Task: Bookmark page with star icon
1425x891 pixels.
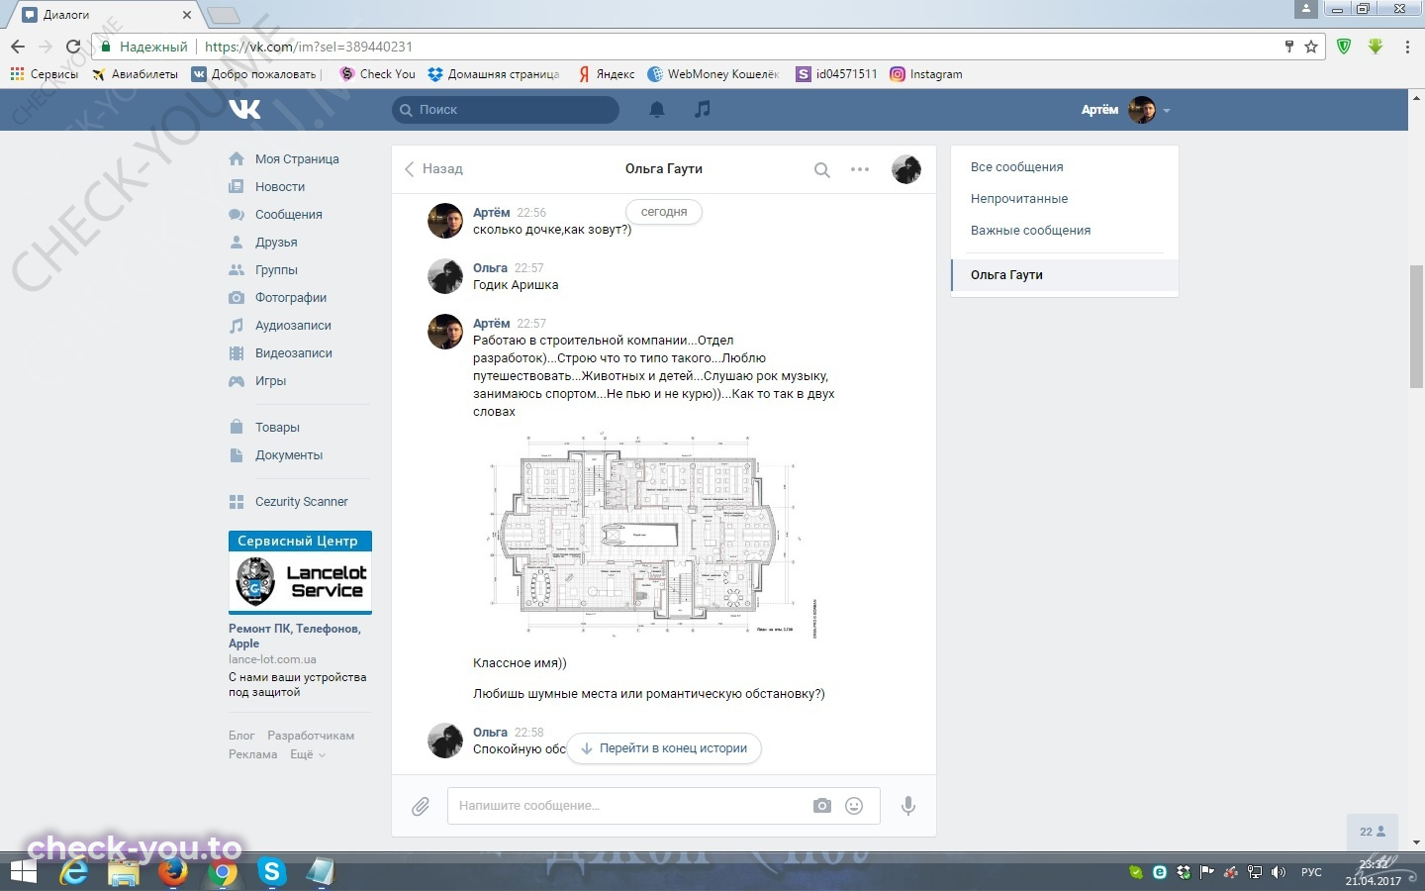Action: (1311, 47)
